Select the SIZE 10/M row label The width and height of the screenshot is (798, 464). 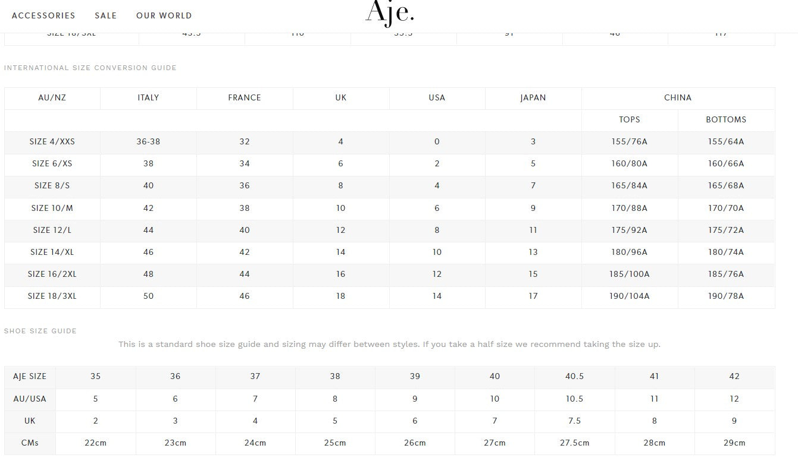click(x=52, y=209)
